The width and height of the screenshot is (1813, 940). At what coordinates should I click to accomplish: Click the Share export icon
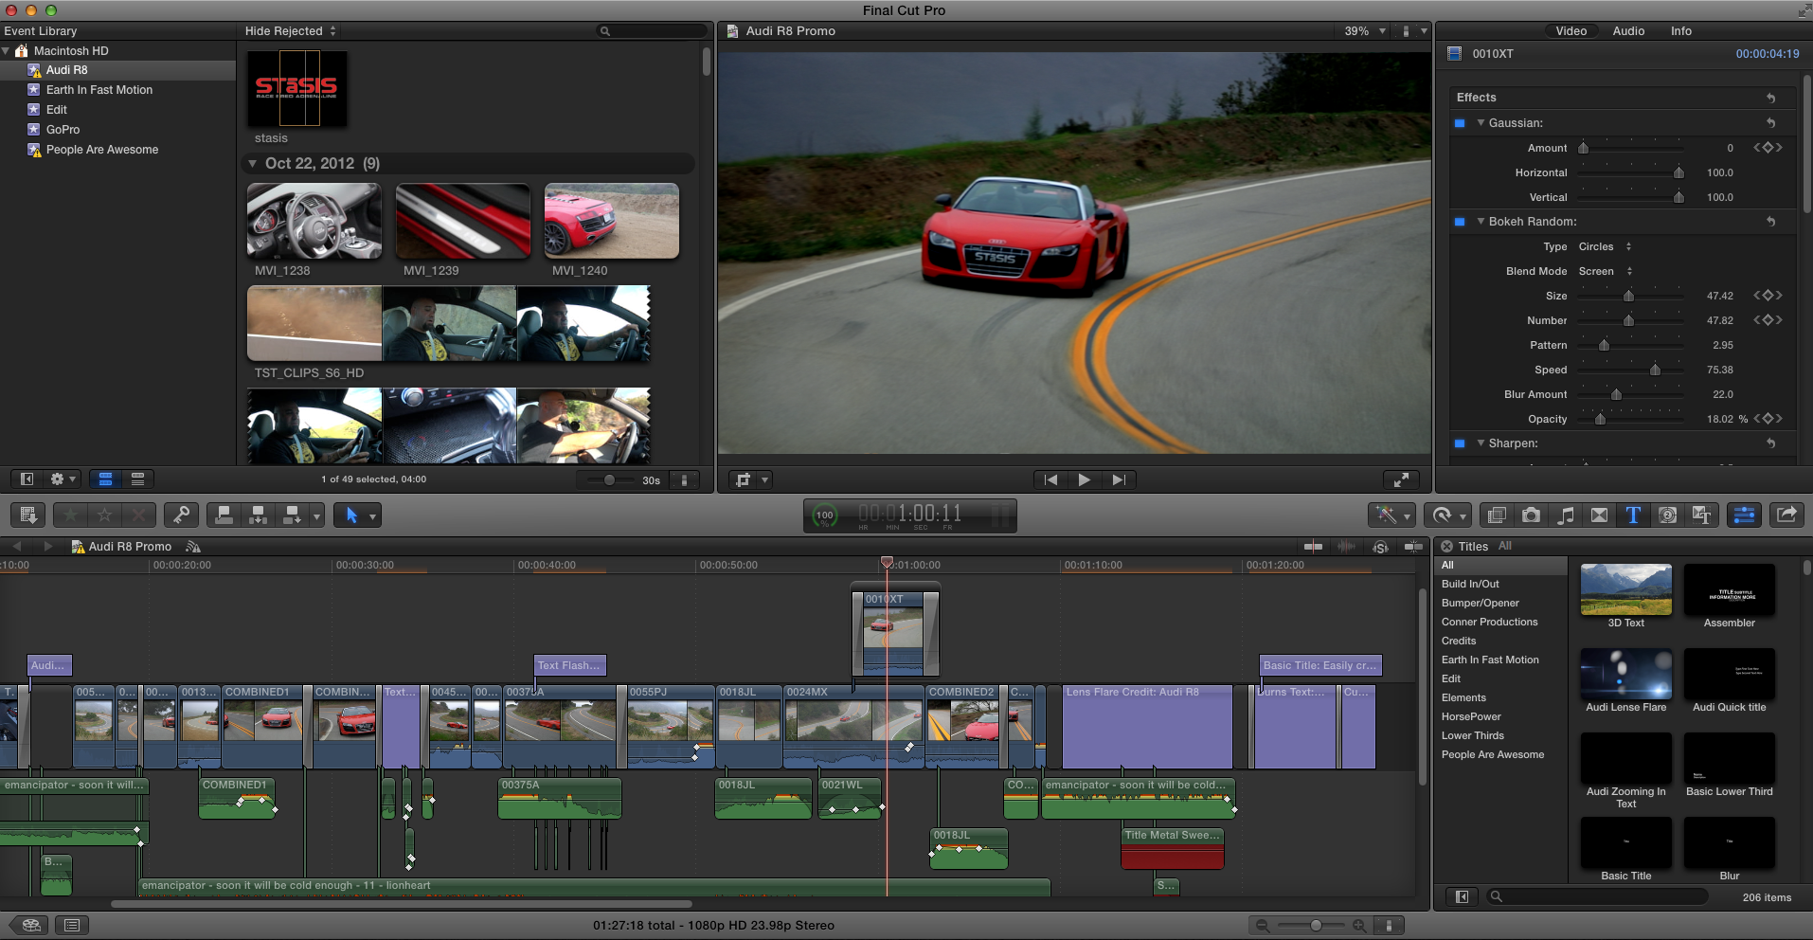click(1786, 515)
